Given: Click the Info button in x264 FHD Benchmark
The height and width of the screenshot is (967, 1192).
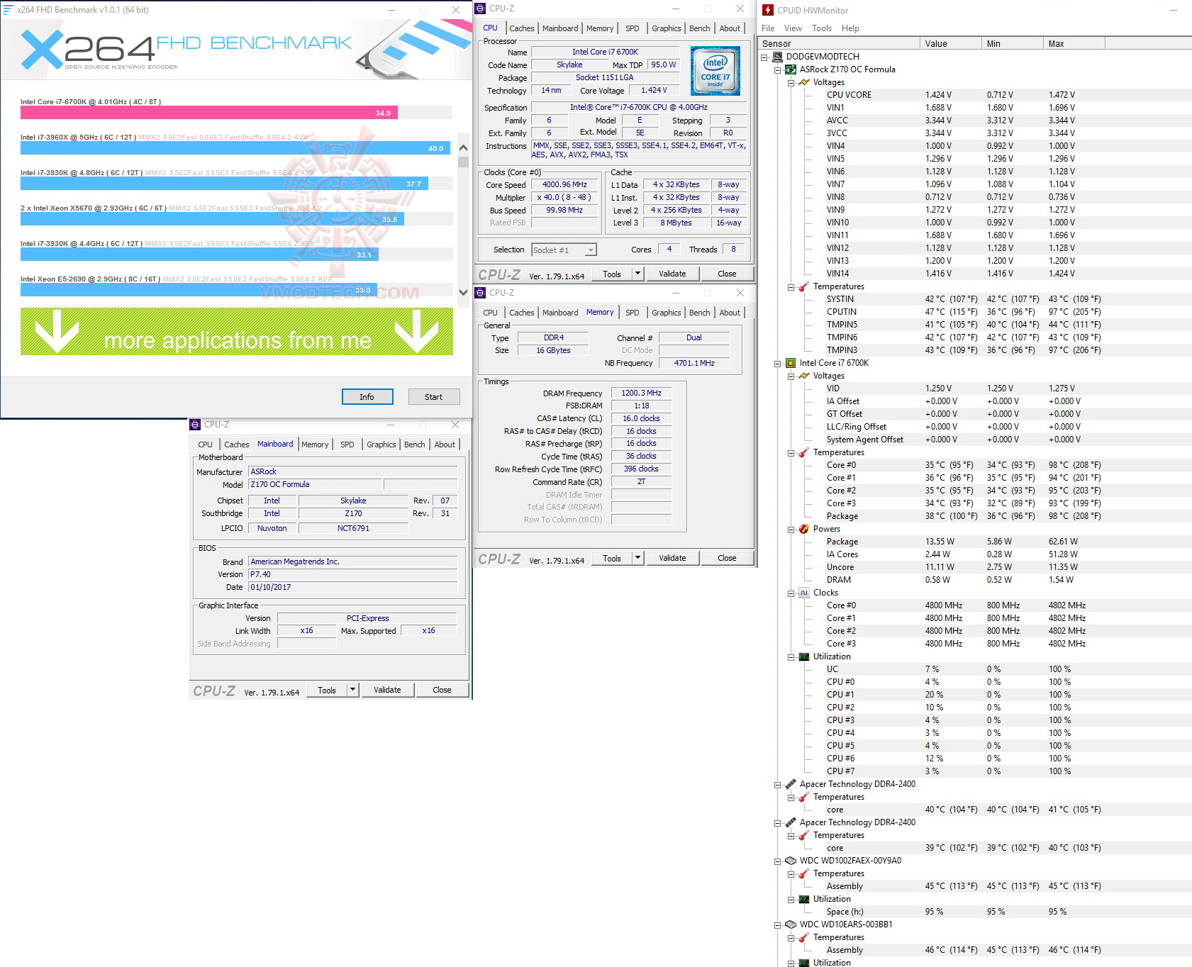Looking at the screenshot, I should 367,397.
